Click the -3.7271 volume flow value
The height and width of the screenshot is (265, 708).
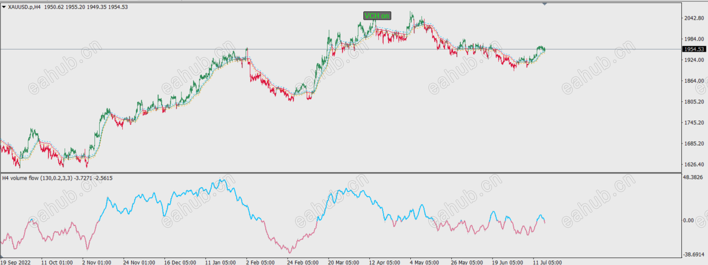(x=83, y=178)
